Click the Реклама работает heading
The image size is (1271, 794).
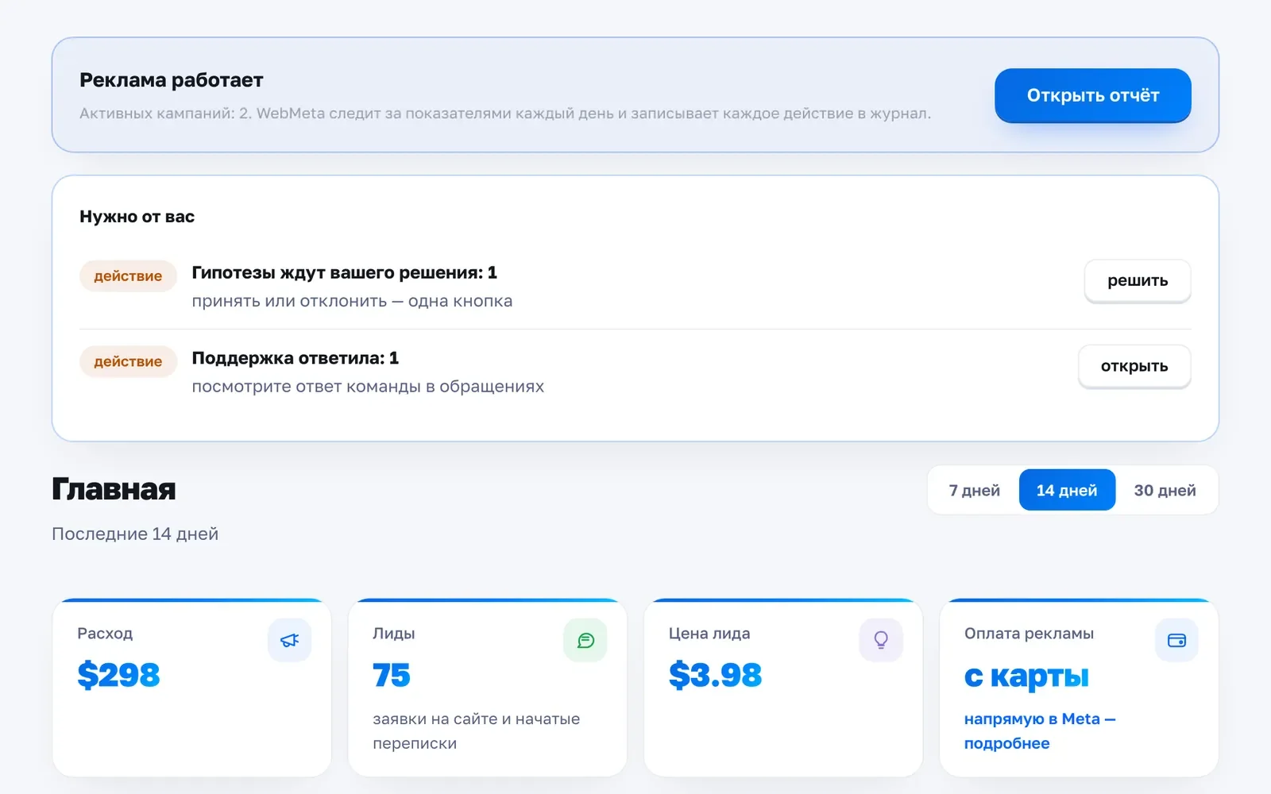(x=172, y=80)
